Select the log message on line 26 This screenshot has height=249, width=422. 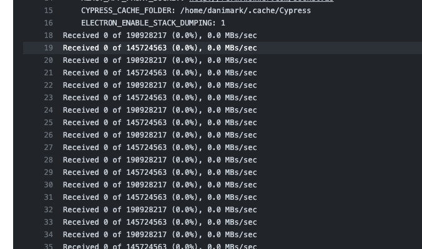(160, 135)
